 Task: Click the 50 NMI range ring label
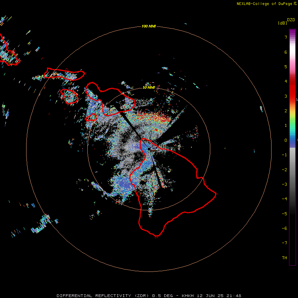click(149, 87)
